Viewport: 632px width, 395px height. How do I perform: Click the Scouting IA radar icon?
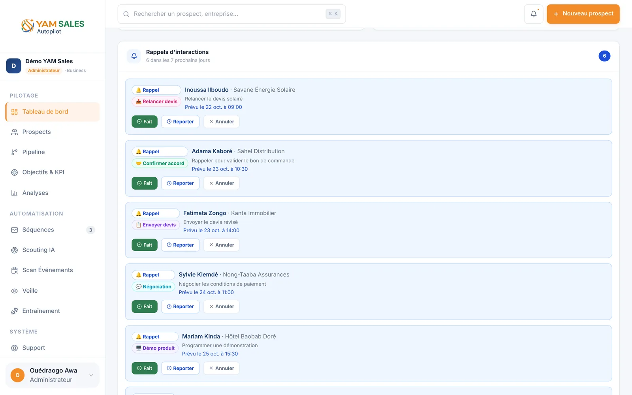point(15,250)
